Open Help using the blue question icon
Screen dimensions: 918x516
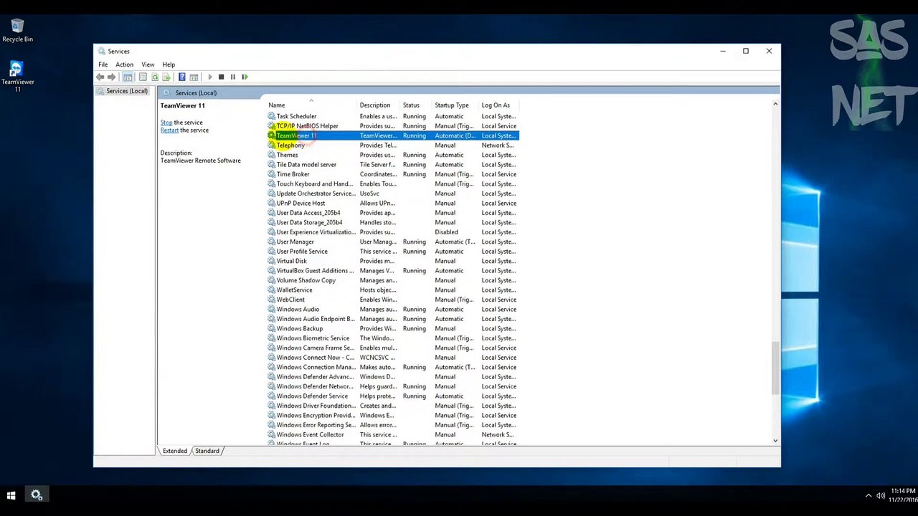(182, 77)
